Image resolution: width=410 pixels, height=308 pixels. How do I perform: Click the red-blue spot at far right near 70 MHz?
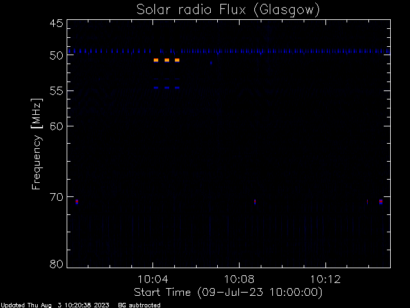(381, 201)
